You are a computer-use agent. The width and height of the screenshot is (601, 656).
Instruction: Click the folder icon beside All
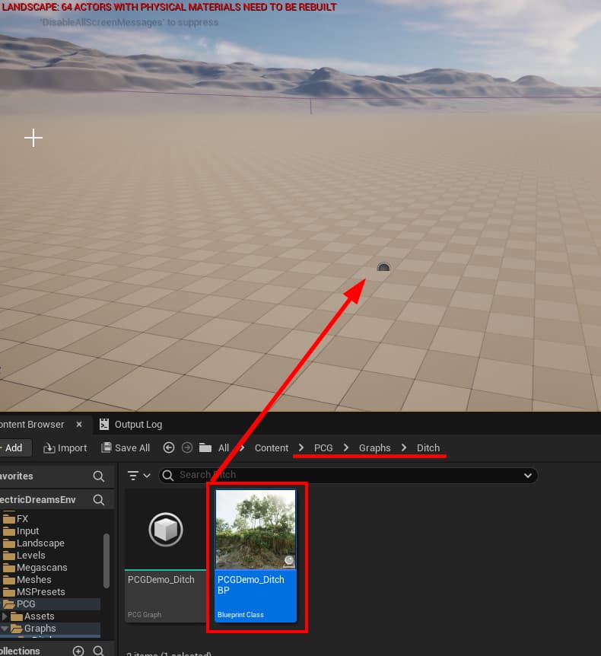pyautogui.click(x=205, y=447)
